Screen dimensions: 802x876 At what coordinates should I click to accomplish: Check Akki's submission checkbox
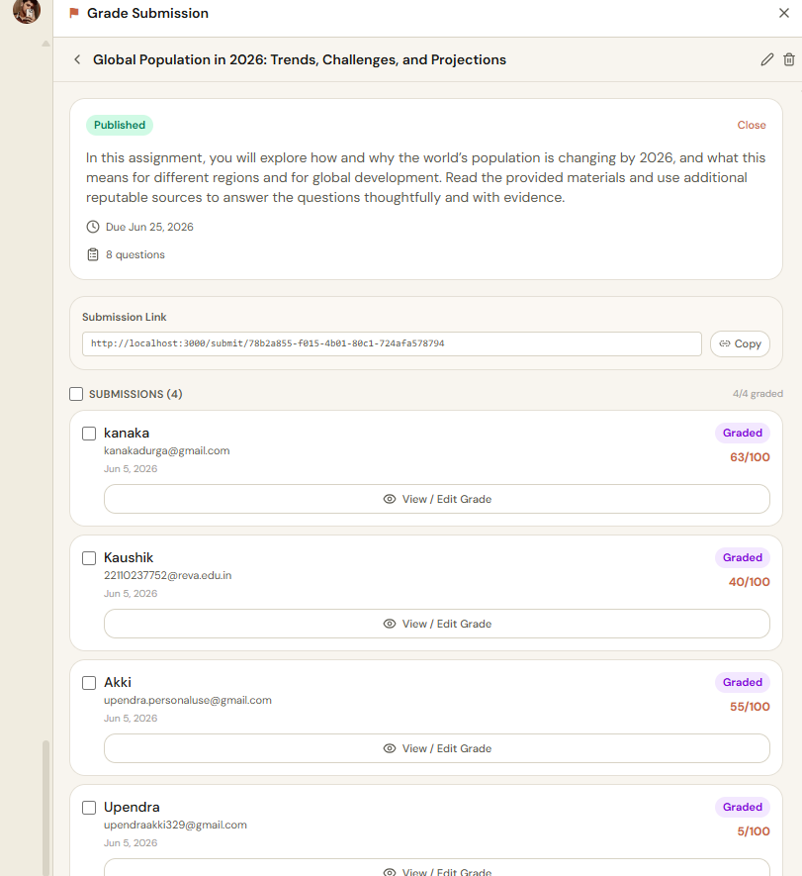89,683
